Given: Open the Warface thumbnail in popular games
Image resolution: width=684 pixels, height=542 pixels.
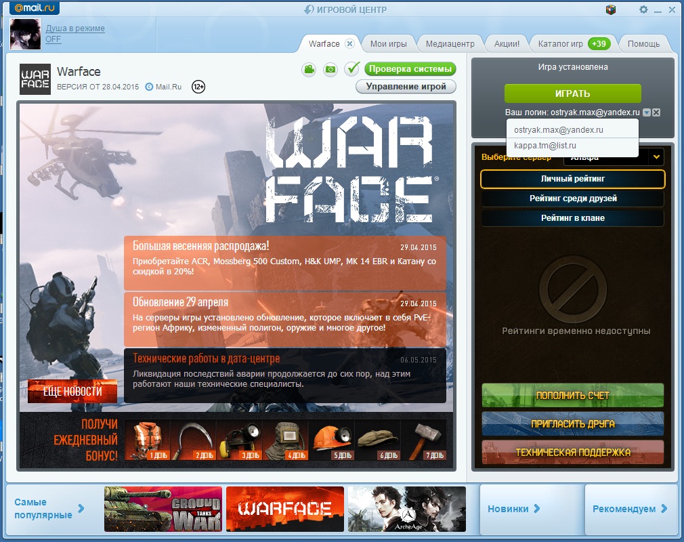Looking at the screenshot, I should [285, 509].
